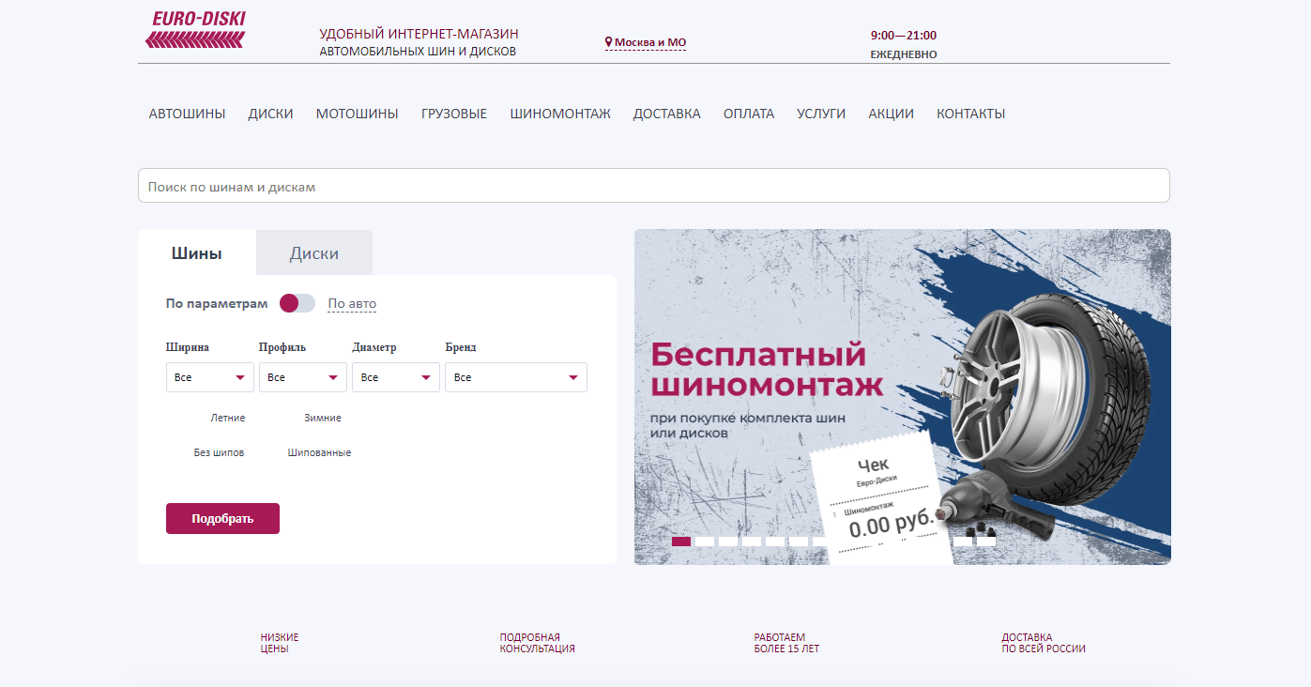Select the Зимние tire option
This screenshot has width=1311, height=687.
(x=323, y=418)
